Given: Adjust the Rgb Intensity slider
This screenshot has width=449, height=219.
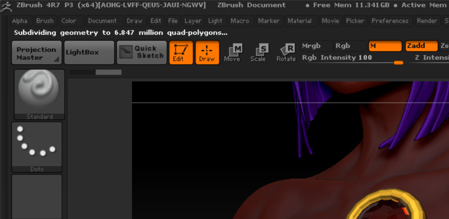Looking at the screenshot, I should (x=353, y=58).
